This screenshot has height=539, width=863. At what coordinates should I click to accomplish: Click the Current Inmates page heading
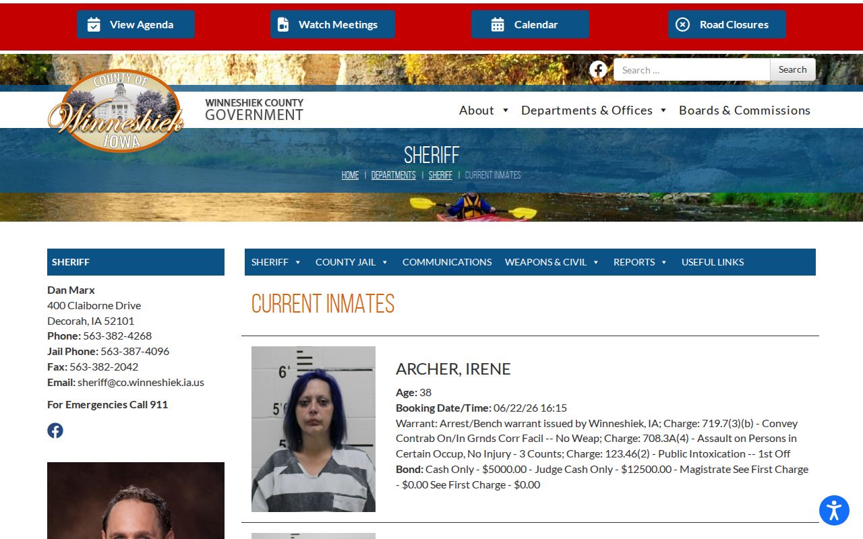pyautogui.click(x=323, y=304)
